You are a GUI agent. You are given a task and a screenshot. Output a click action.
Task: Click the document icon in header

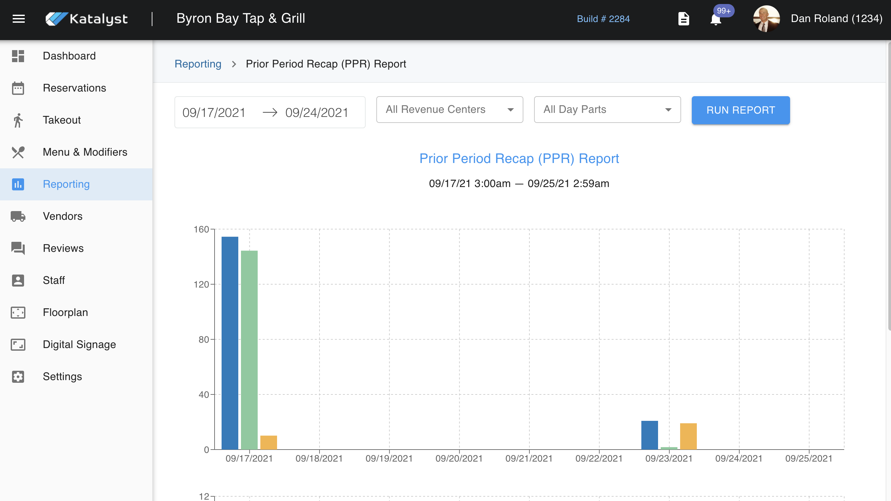click(683, 19)
